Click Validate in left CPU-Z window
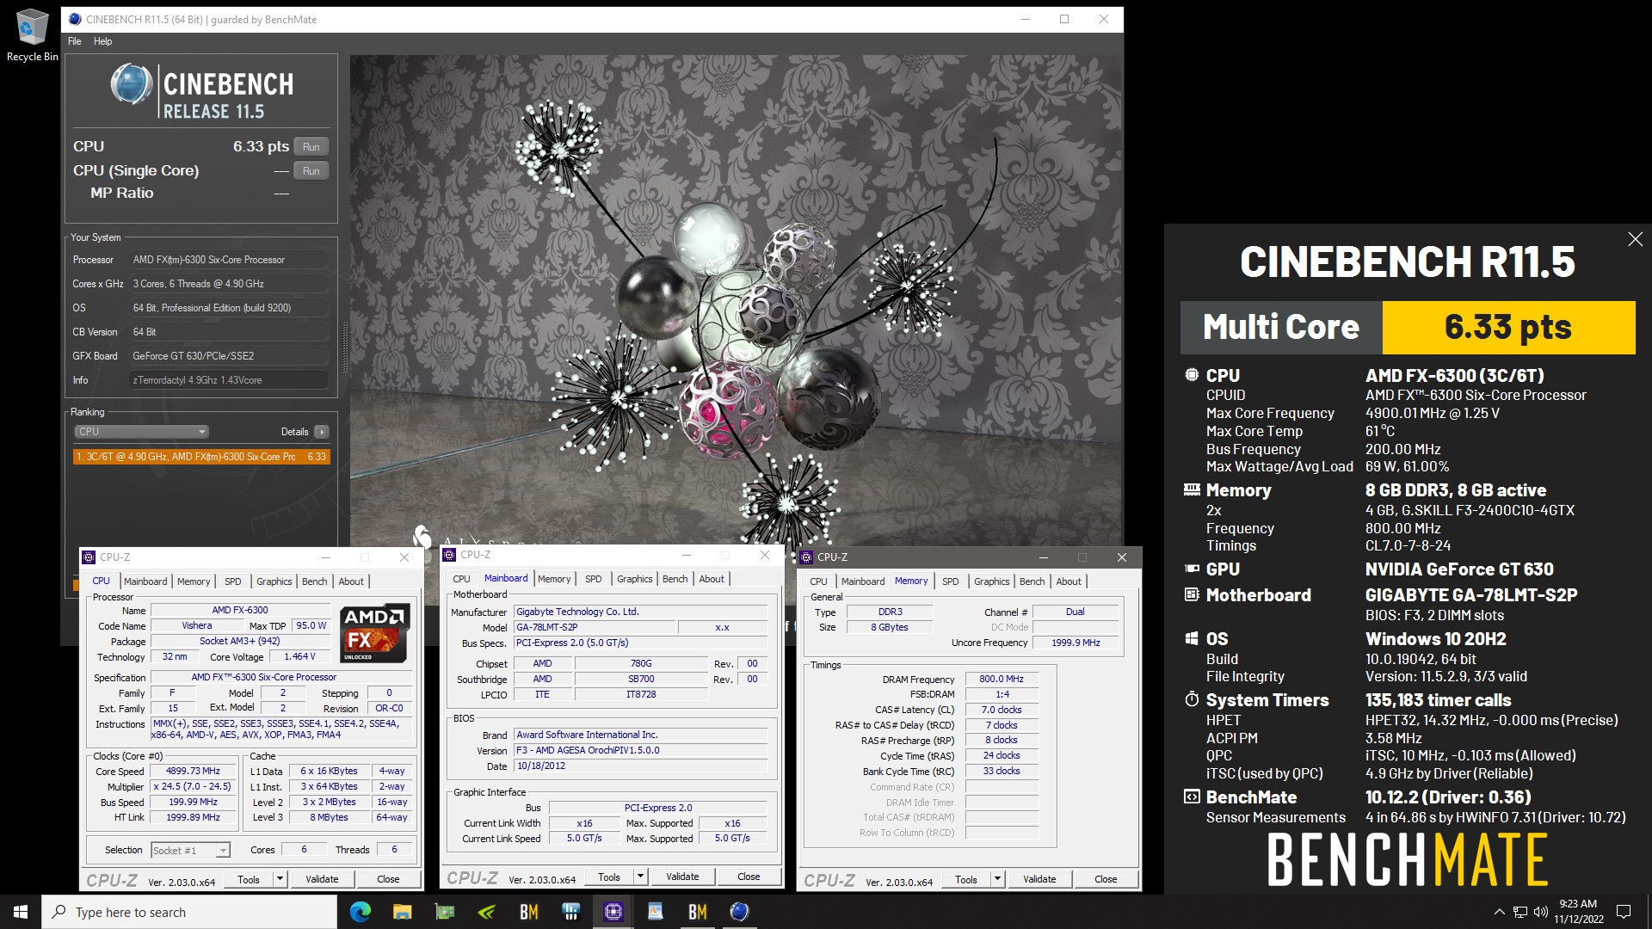 322,879
